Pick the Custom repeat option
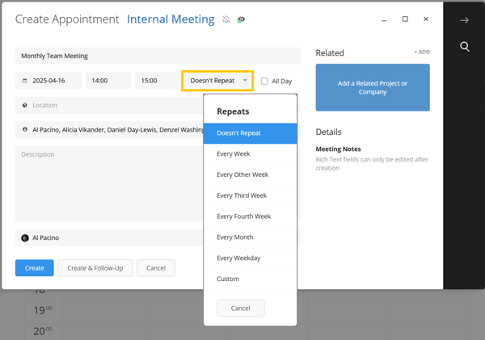The height and width of the screenshot is (340, 485). [x=228, y=279]
